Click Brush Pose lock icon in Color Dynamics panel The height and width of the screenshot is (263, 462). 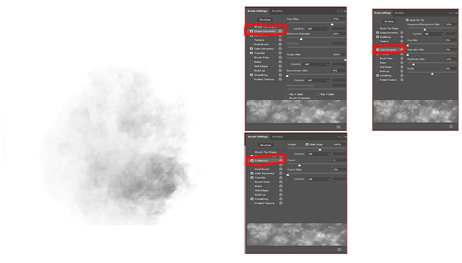point(402,58)
